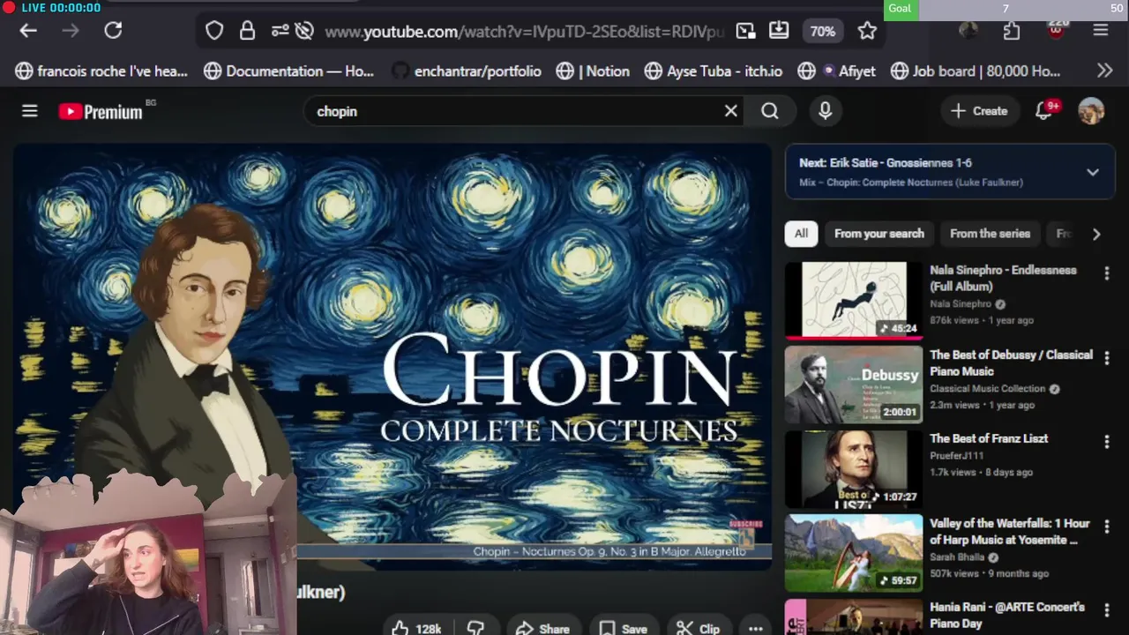1129x635 pixels.
Task: Open picture-in-picture from the address bar icon
Action: pos(746,31)
